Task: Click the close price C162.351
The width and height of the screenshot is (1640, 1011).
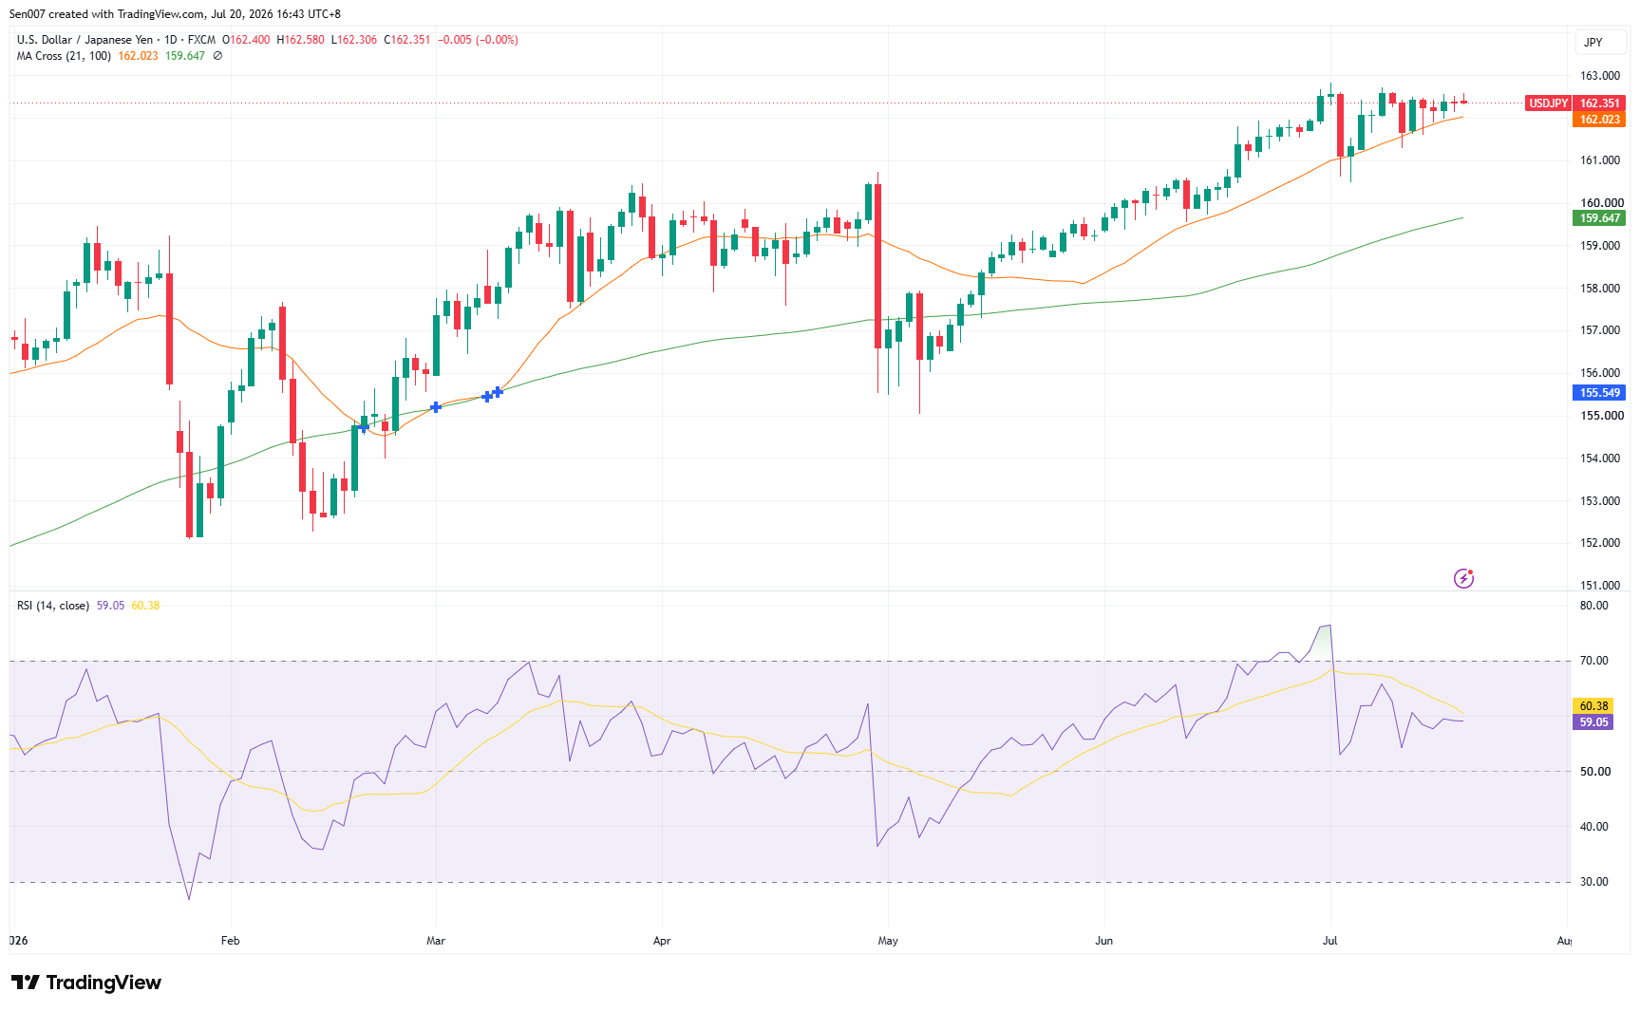Action: pos(407,40)
